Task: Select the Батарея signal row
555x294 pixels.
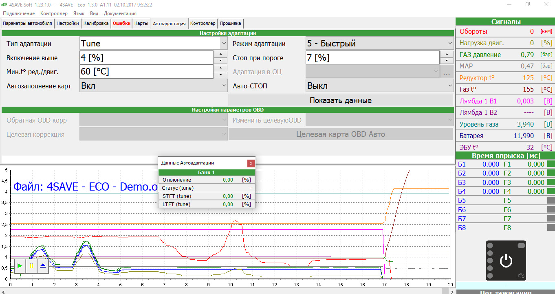Action: [x=505, y=136]
